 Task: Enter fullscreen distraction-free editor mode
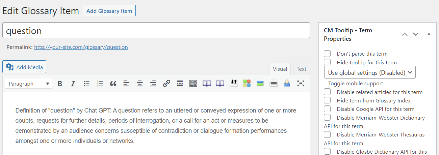[x=301, y=83]
